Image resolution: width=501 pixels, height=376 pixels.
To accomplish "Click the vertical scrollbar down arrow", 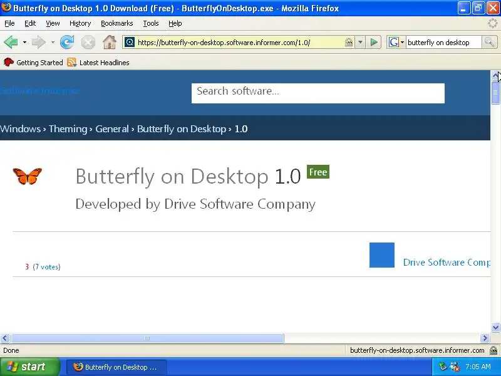I will click(495, 327).
